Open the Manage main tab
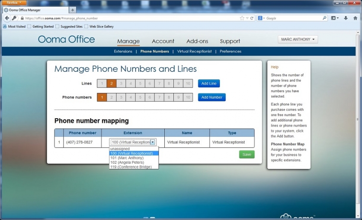The image size is (362, 220). (x=128, y=41)
